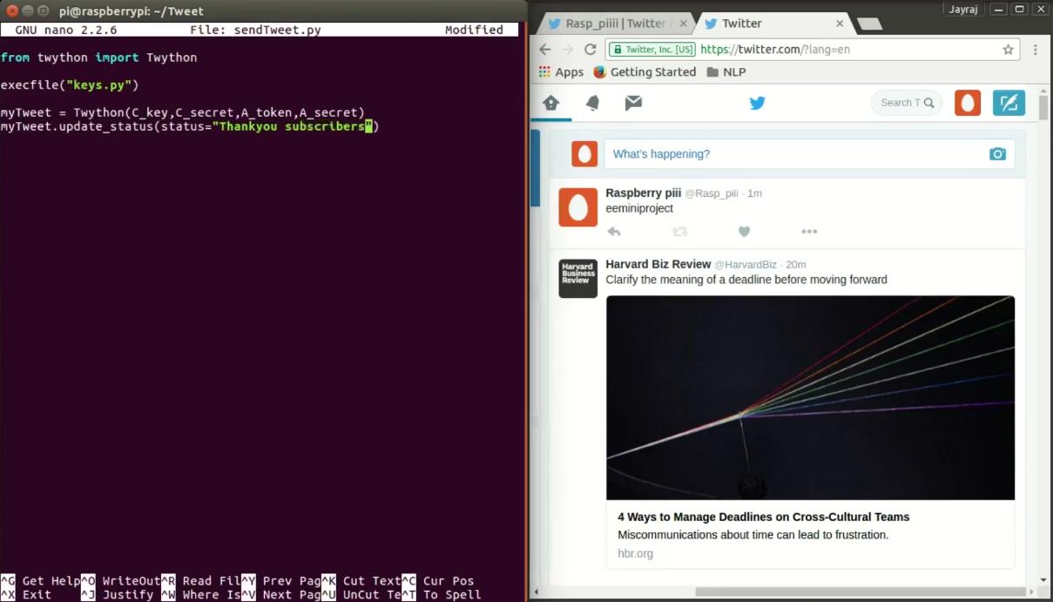1053x602 pixels.
Task: View site info for Twitter, Inc. [US]
Action: (651, 50)
